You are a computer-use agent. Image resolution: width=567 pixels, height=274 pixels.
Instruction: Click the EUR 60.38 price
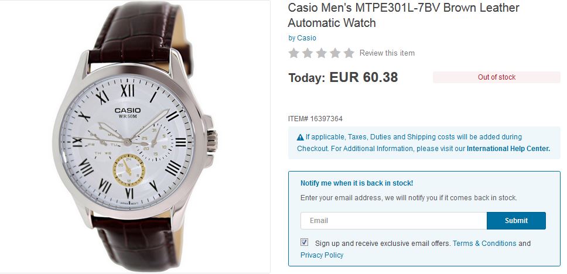(x=364, y=77)
